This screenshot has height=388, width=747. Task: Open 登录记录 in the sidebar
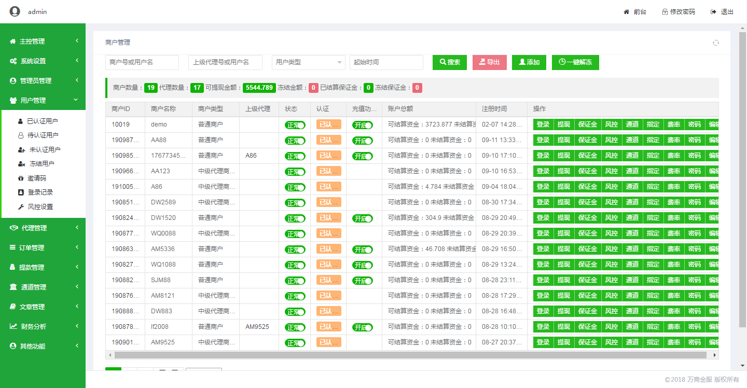pos(40,192)
